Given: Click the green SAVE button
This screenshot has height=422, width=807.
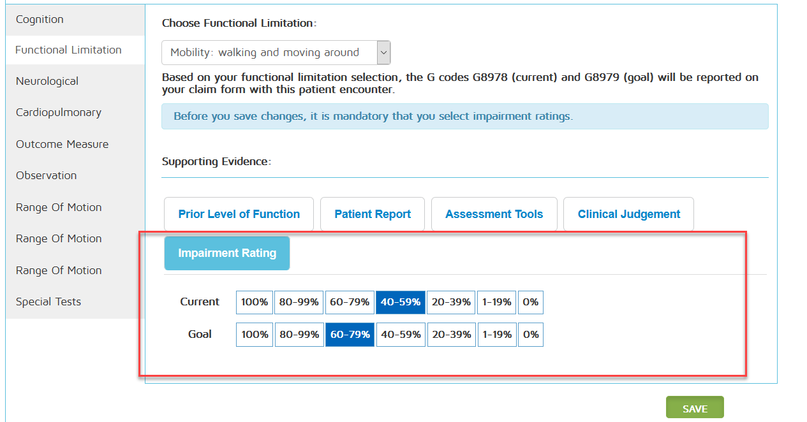Looking at the screenshot, I should pyautogui.click(x=695, y=409).
